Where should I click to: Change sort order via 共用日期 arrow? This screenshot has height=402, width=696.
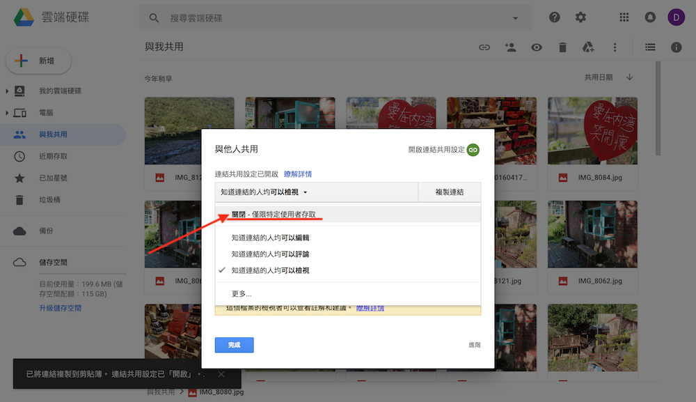(629, 77)
